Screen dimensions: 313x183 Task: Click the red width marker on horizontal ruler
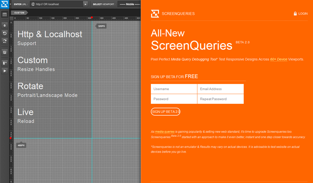(x=92, y=18)
